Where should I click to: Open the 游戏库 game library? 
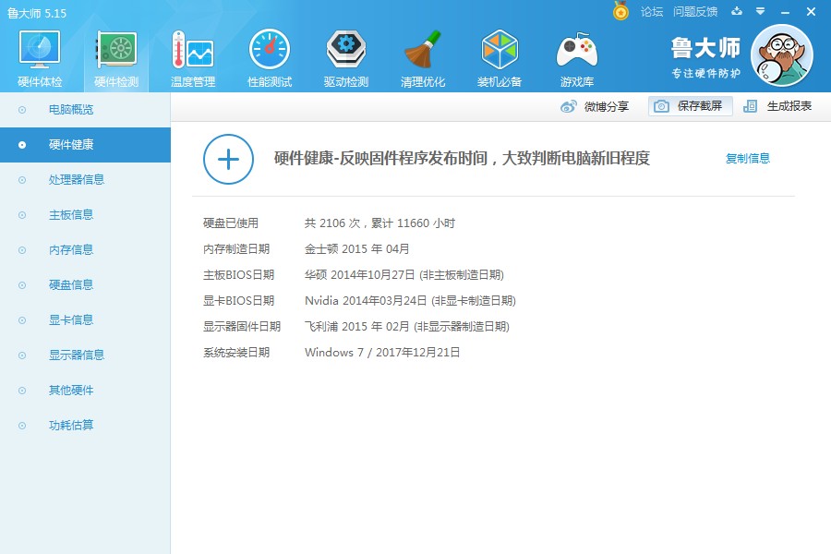pos(576,50)
